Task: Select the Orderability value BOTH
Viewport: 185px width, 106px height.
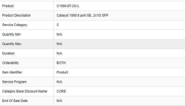Action: coord(61,63)
